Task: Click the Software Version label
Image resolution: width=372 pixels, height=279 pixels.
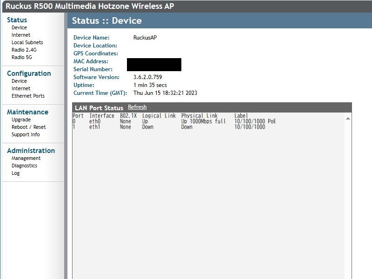Action: click(97, 77)
